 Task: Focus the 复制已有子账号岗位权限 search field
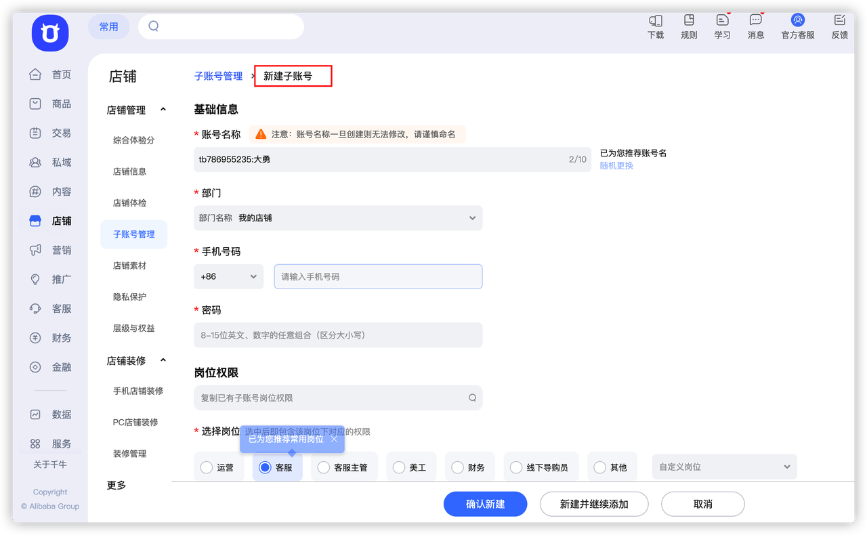tap(338, 398)
